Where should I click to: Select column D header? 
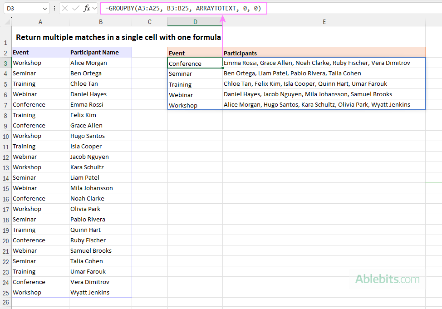click(x=195, y=21)
